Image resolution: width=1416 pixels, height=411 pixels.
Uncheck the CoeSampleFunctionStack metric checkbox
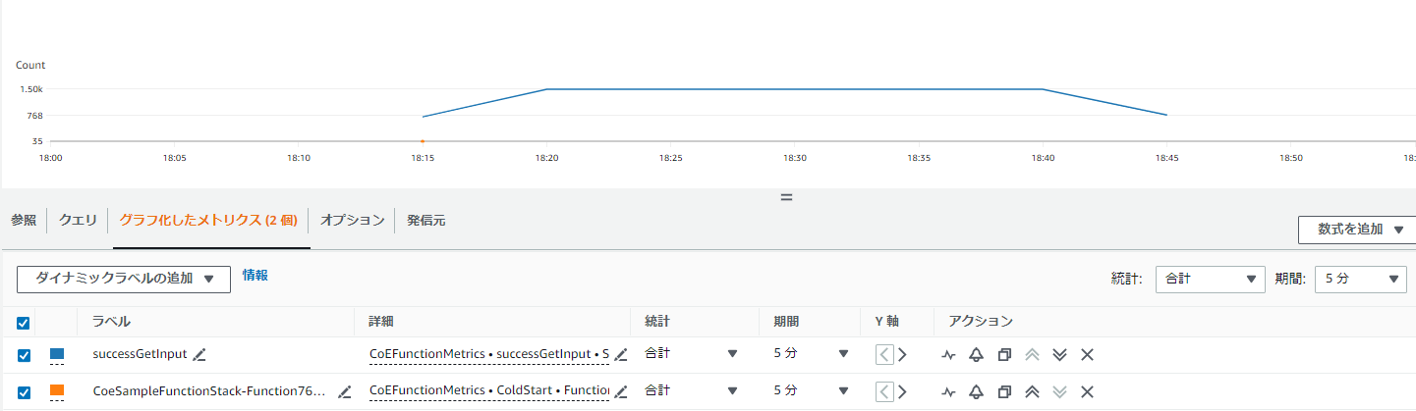pyautogui.click(x=24, y=391)
